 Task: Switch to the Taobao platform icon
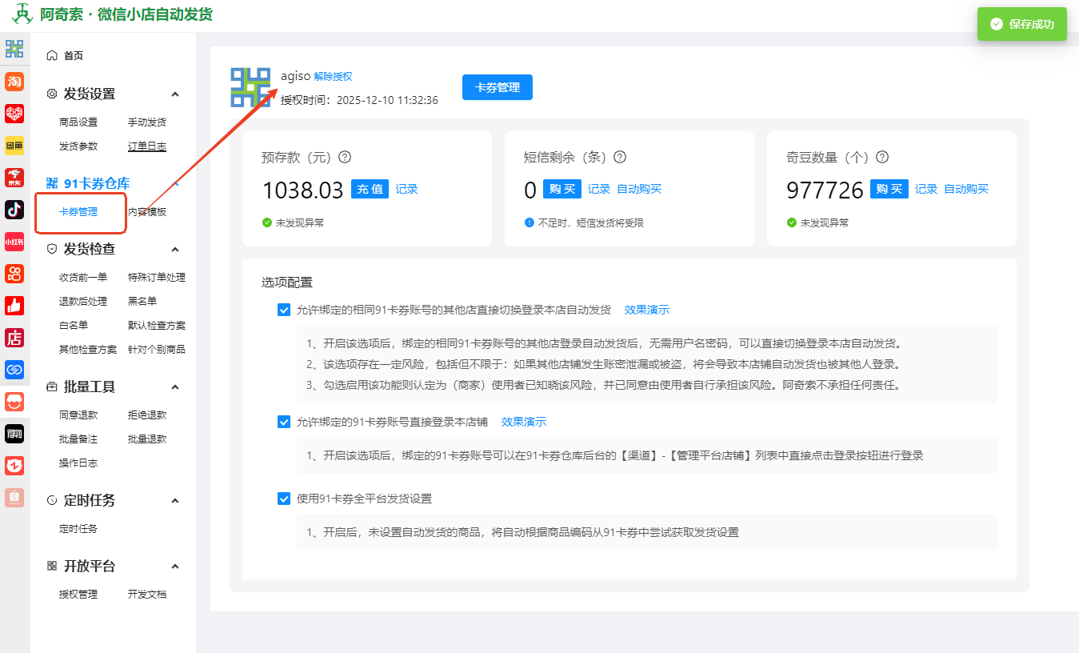coord(14,82)
